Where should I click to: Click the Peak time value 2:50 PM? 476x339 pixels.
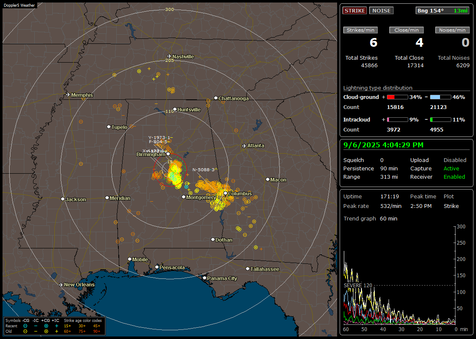tap(421, 206)
